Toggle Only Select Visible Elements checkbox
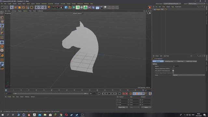The image size is (208, 117). click(173, 71)
